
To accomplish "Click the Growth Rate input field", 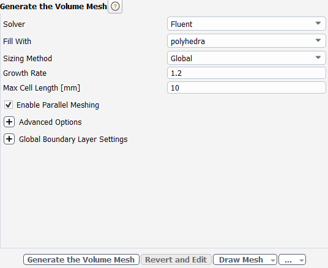I will click(x=247, y=73).
